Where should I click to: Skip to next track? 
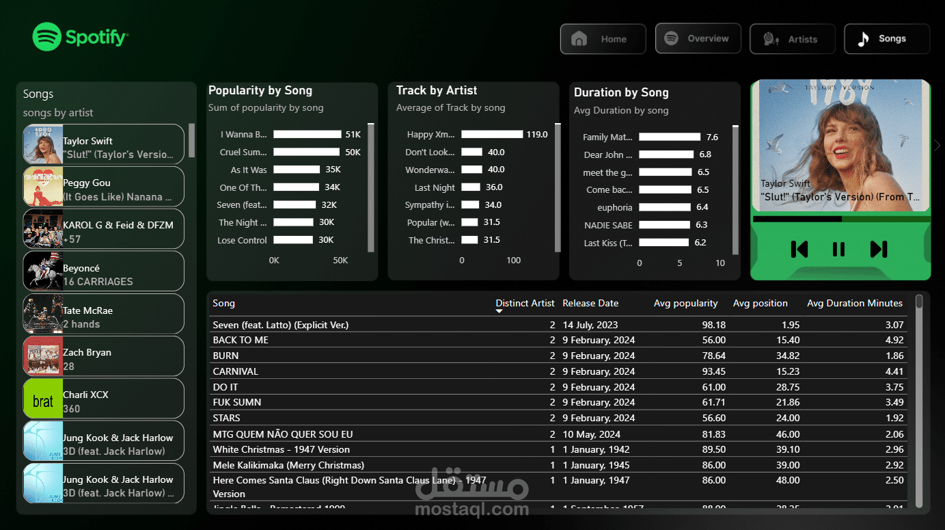click(x=879, y=250)
